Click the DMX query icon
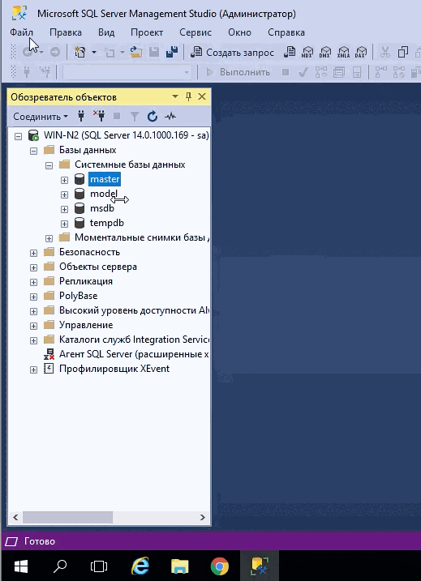The width and height of the screenshot is (421, 581). click(x=325, y=52)
